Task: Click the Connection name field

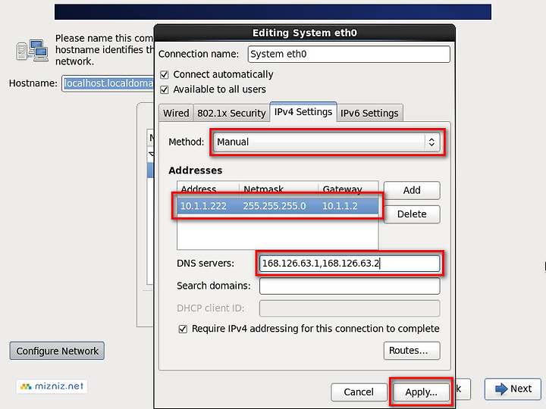Action: (349, 55)
